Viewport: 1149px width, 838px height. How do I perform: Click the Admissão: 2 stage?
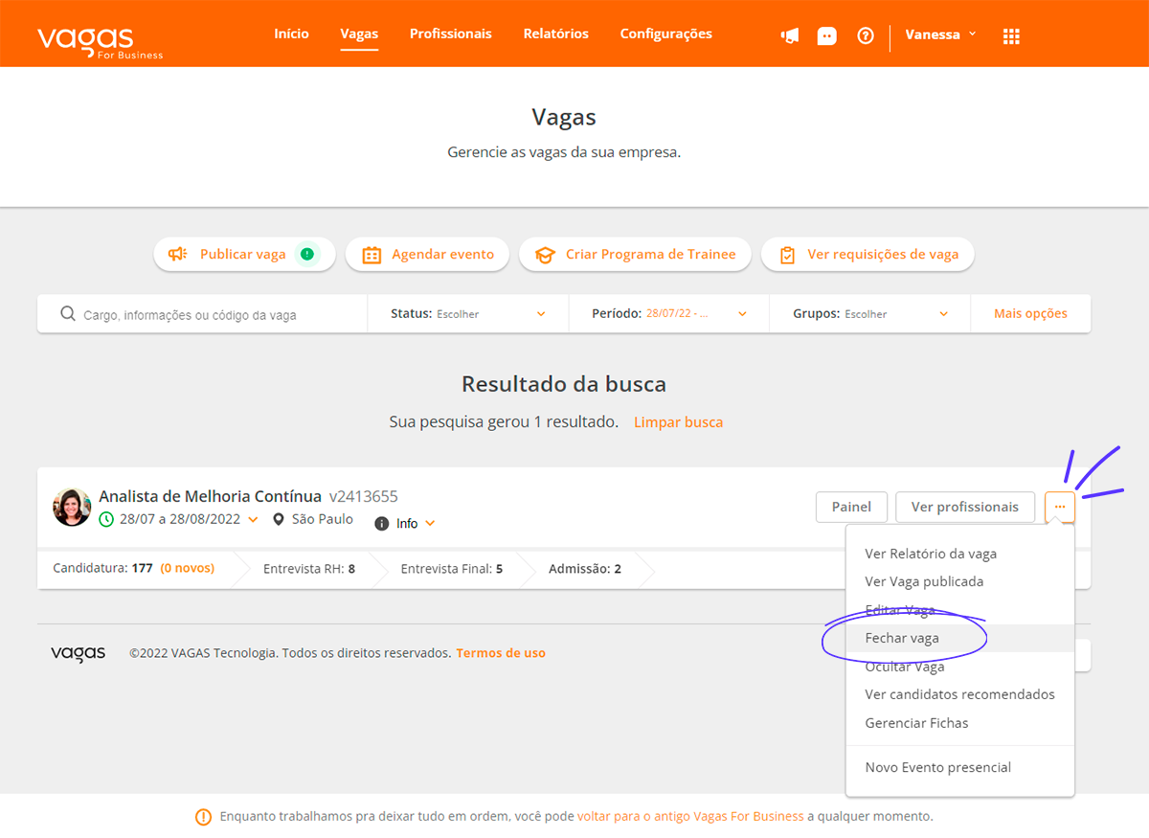585,569
